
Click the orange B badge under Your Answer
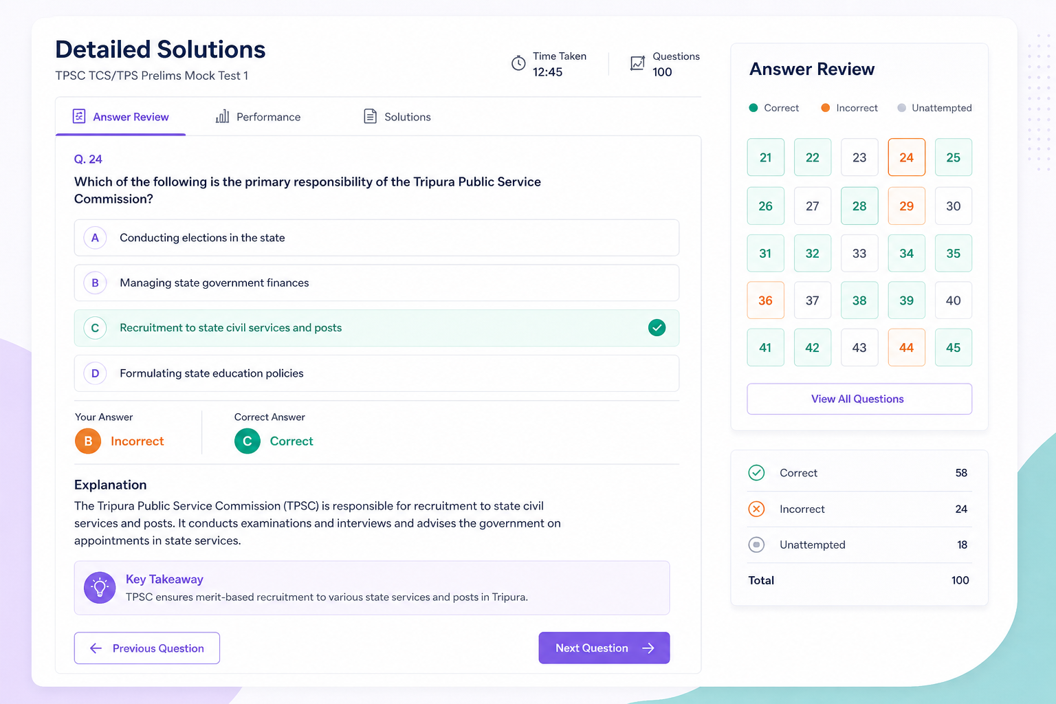coord(88,441)
